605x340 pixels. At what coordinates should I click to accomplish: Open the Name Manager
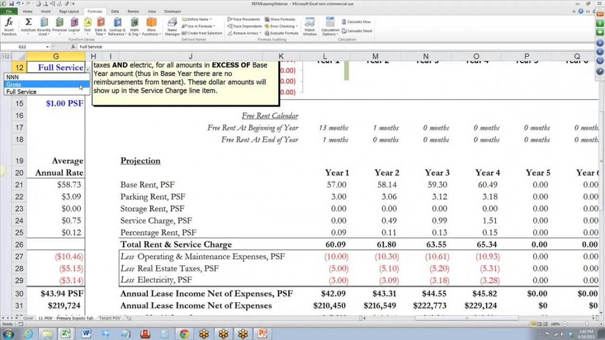(x=172, y=26)
